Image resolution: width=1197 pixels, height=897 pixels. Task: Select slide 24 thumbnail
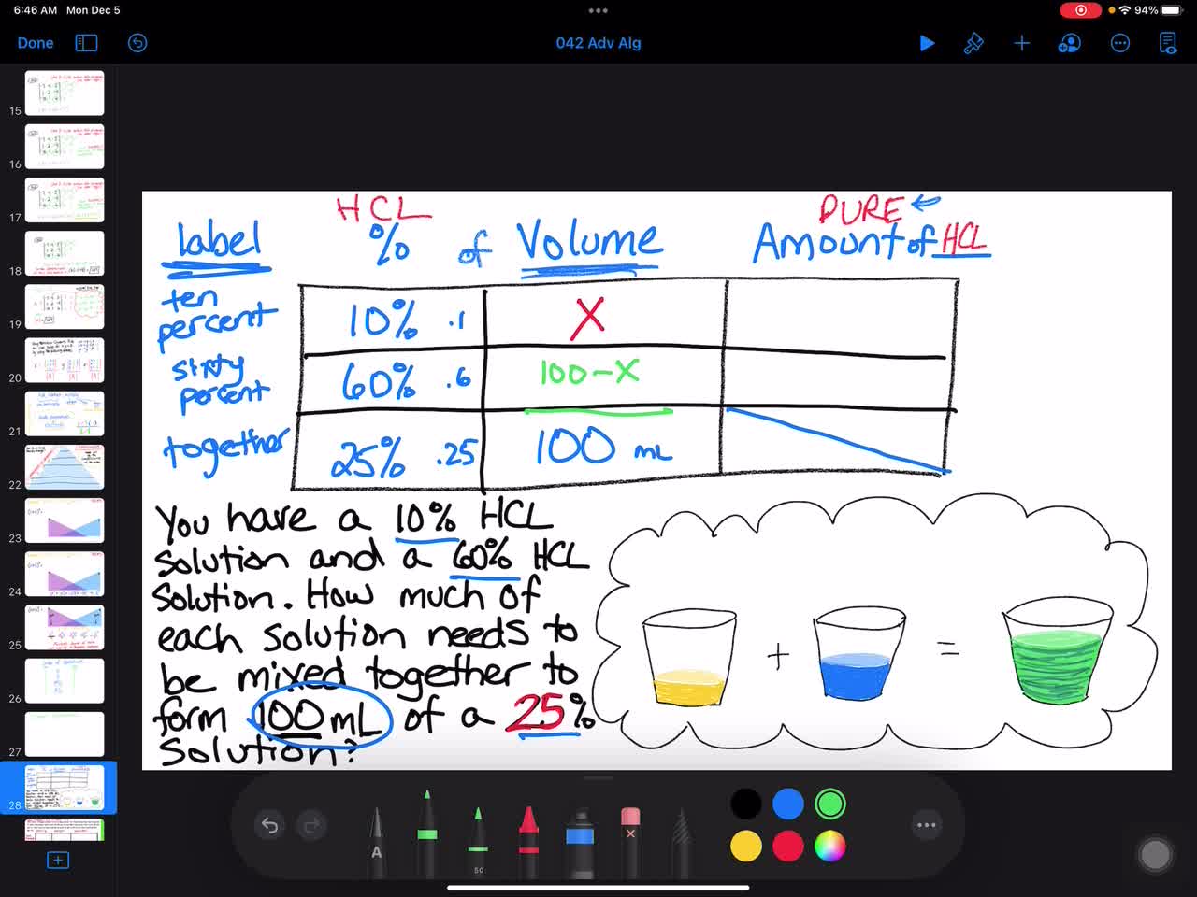[65, 575]
